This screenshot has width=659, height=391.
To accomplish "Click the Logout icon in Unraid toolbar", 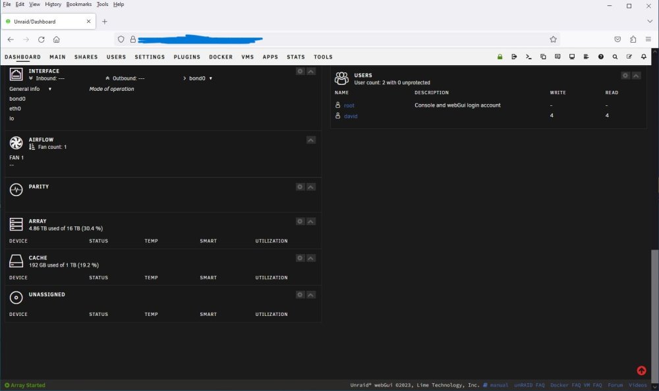I will (x=514, y=57).
